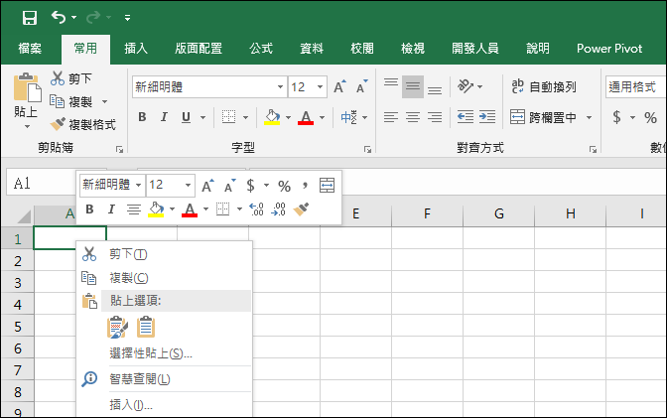
Task: Save the workbook with the floppy icon
Action: pos(30,18)
